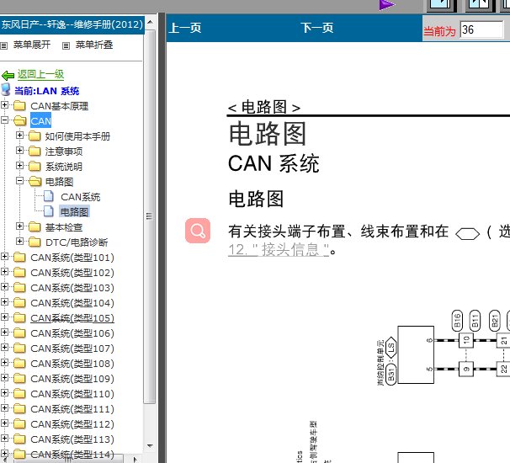Click the CAN系统(类型111) folder icon

19,408
